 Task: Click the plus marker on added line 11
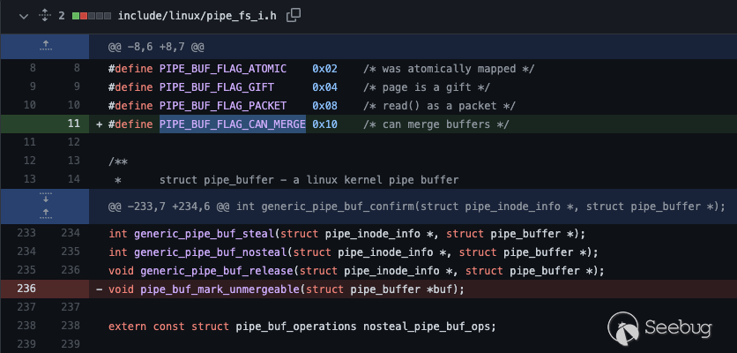100,124
